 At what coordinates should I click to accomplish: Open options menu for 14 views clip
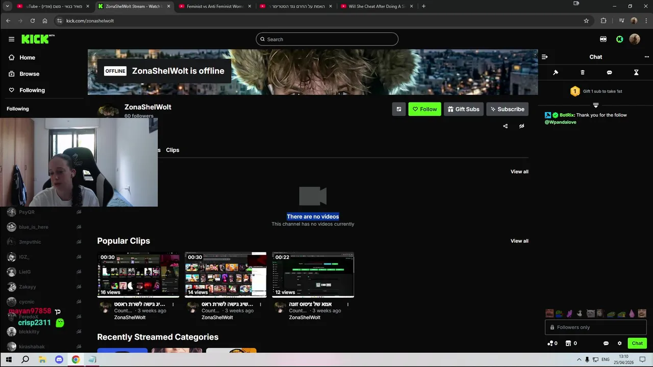[x=260, y=304]
